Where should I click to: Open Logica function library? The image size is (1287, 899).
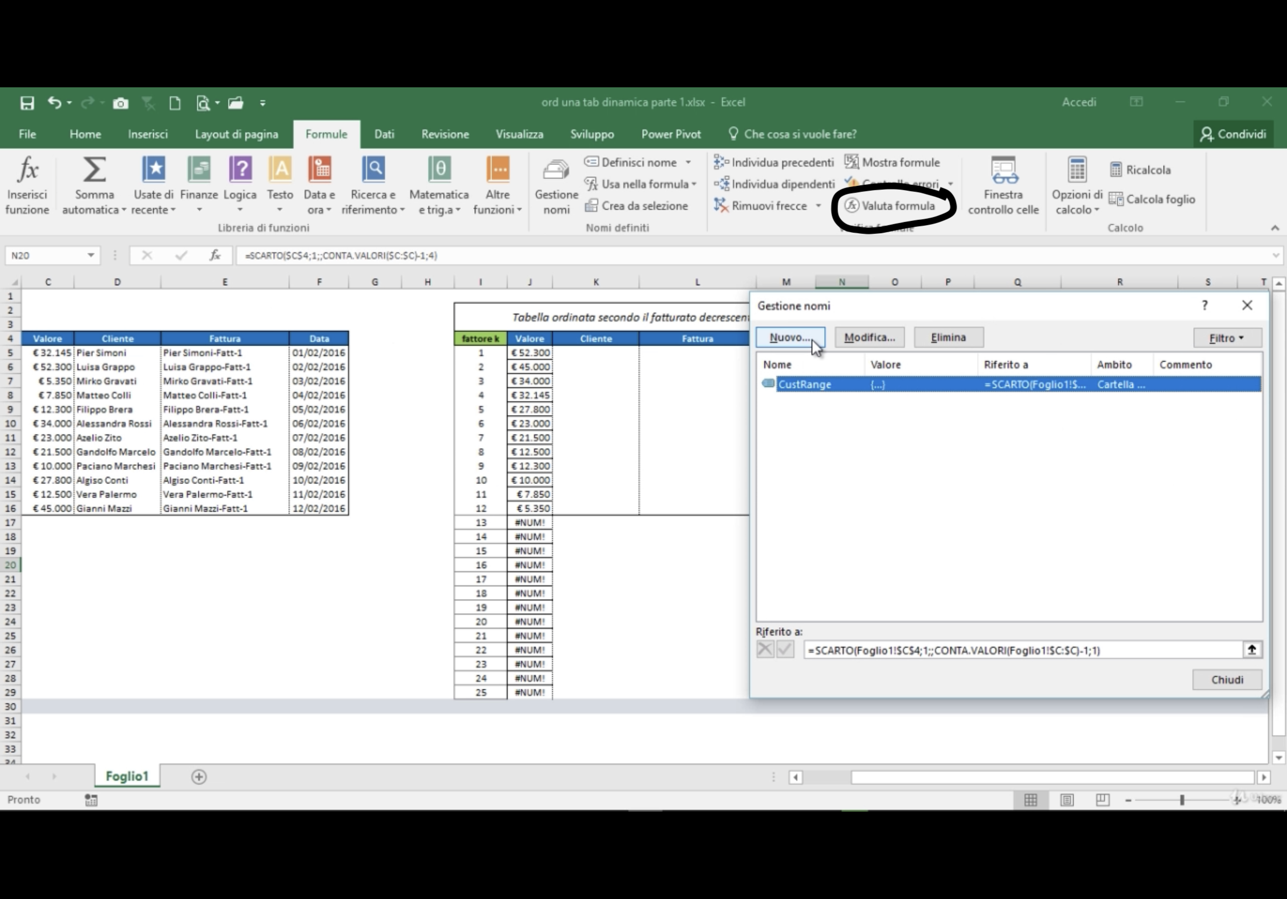pyautogui.click(x=240, y=185)
